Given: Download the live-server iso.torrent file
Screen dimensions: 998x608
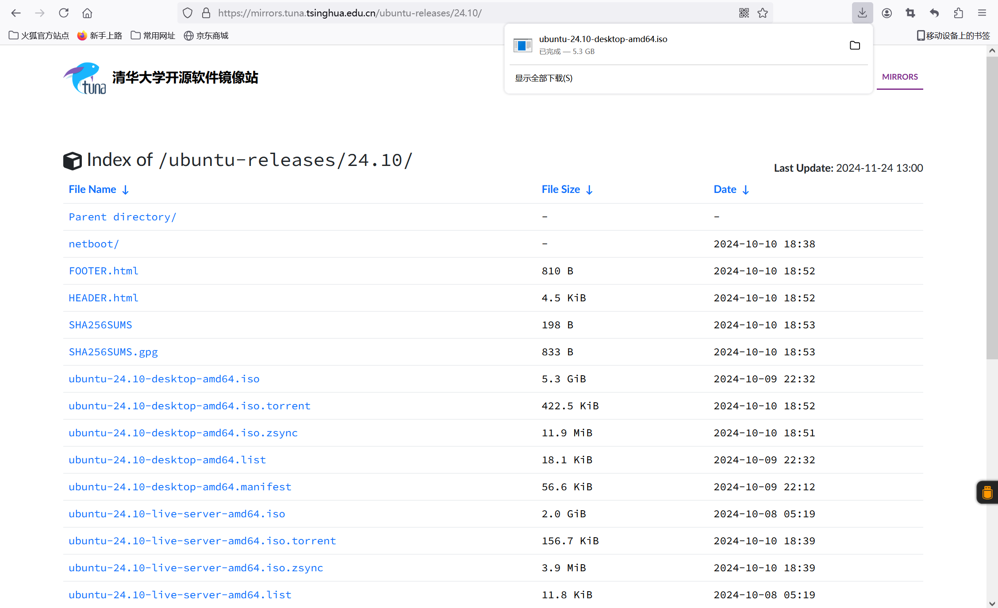Looking at the screenshot, I should 202,541.
